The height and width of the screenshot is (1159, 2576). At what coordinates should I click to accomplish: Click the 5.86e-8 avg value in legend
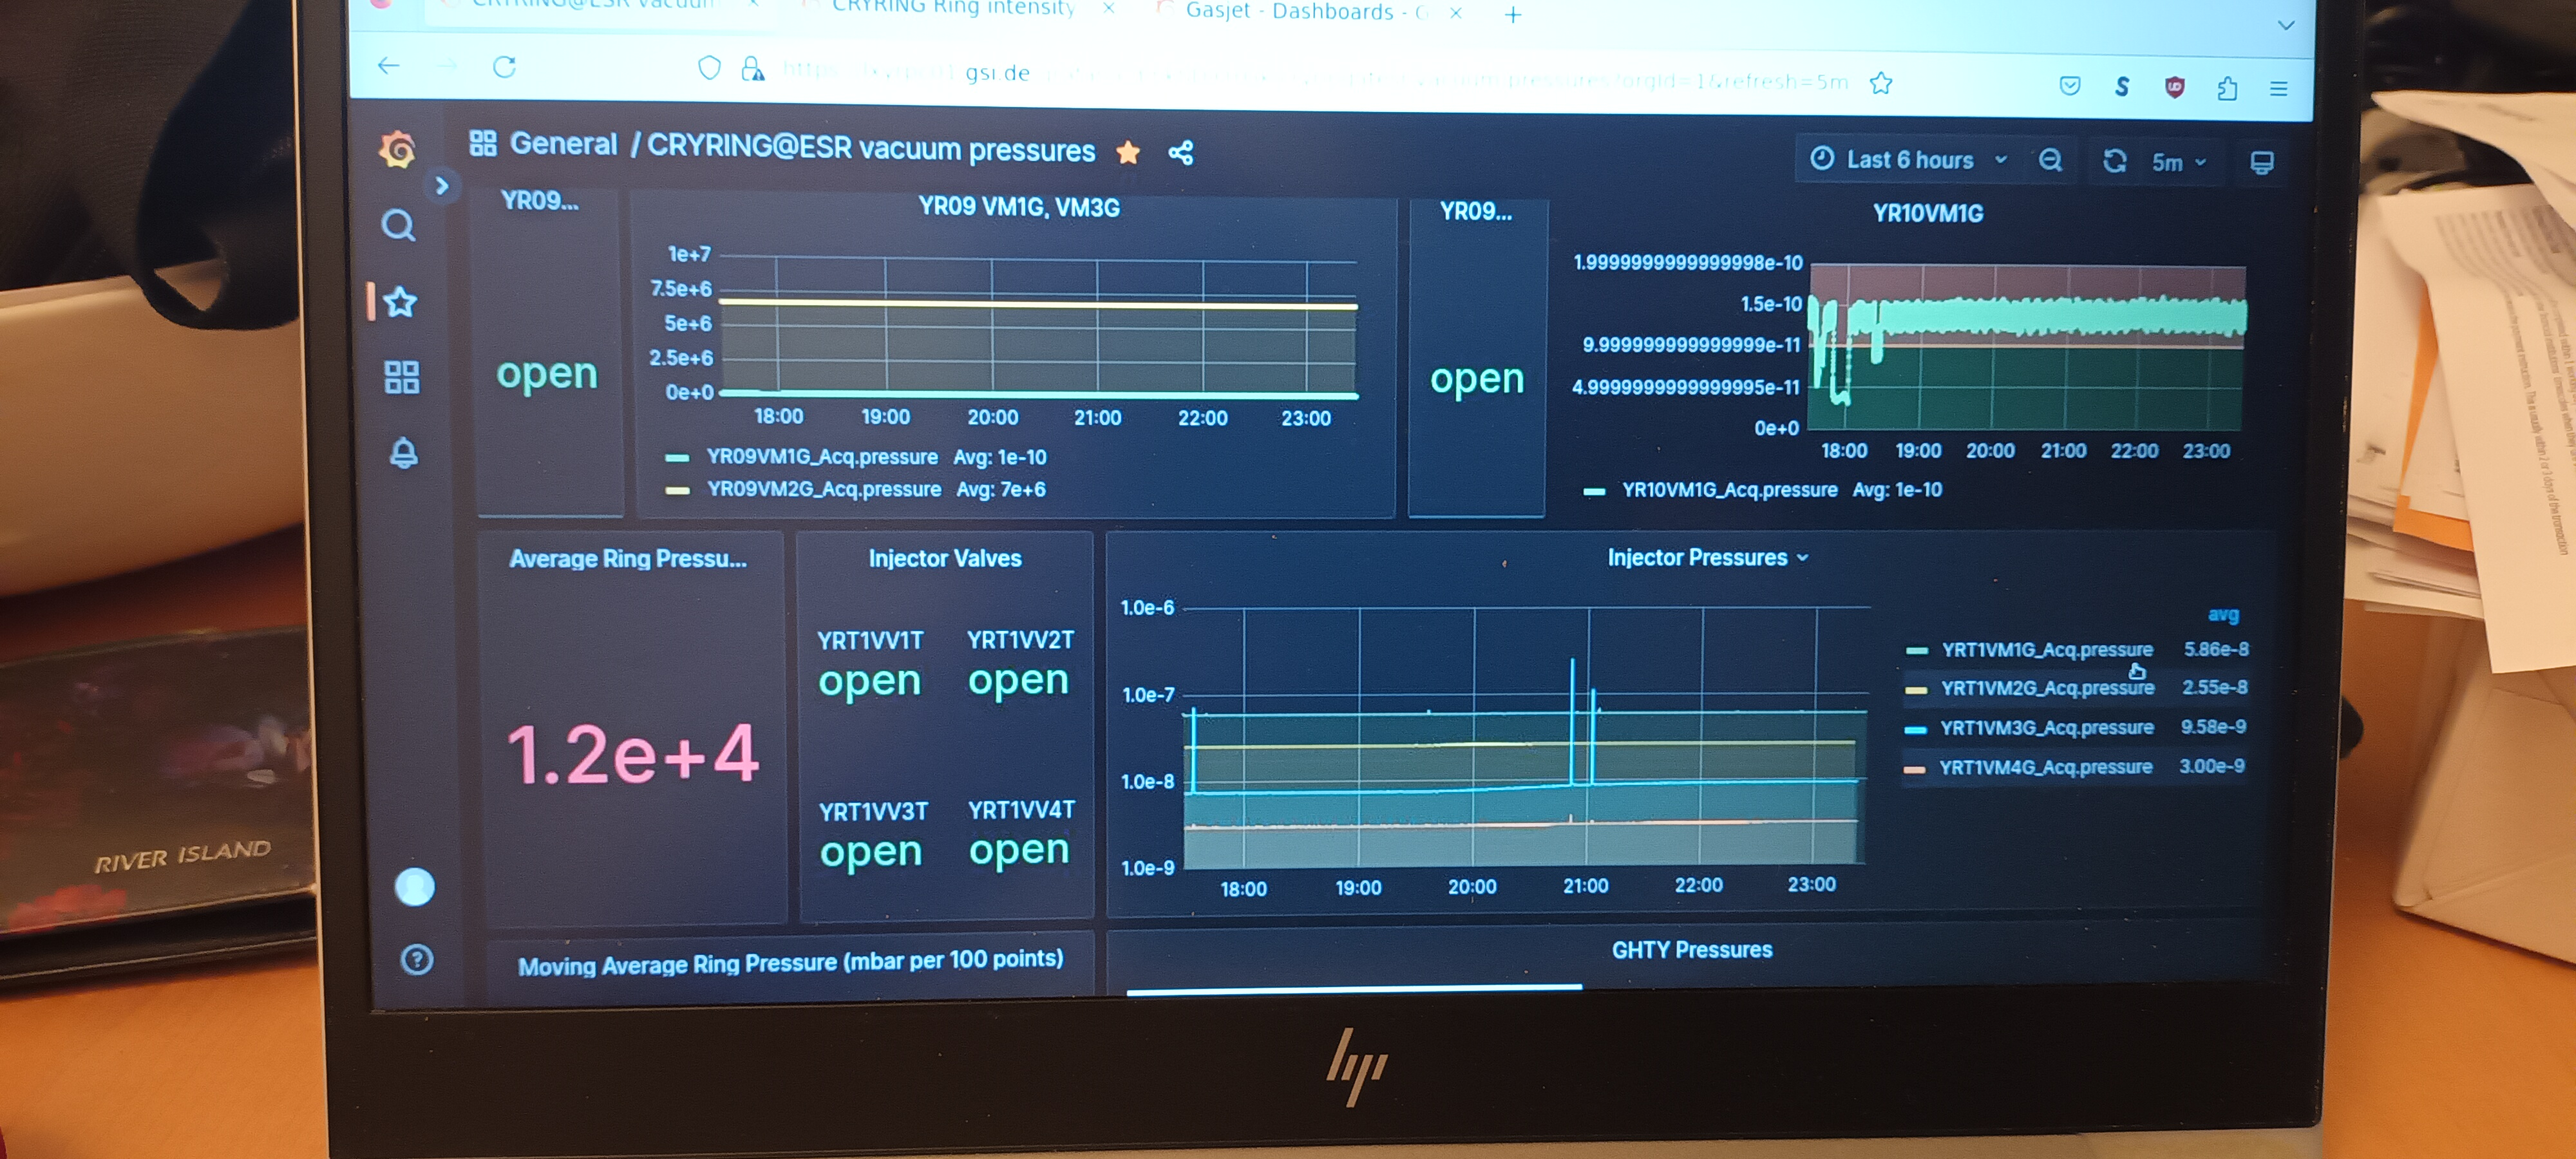tap(2216, 650)
